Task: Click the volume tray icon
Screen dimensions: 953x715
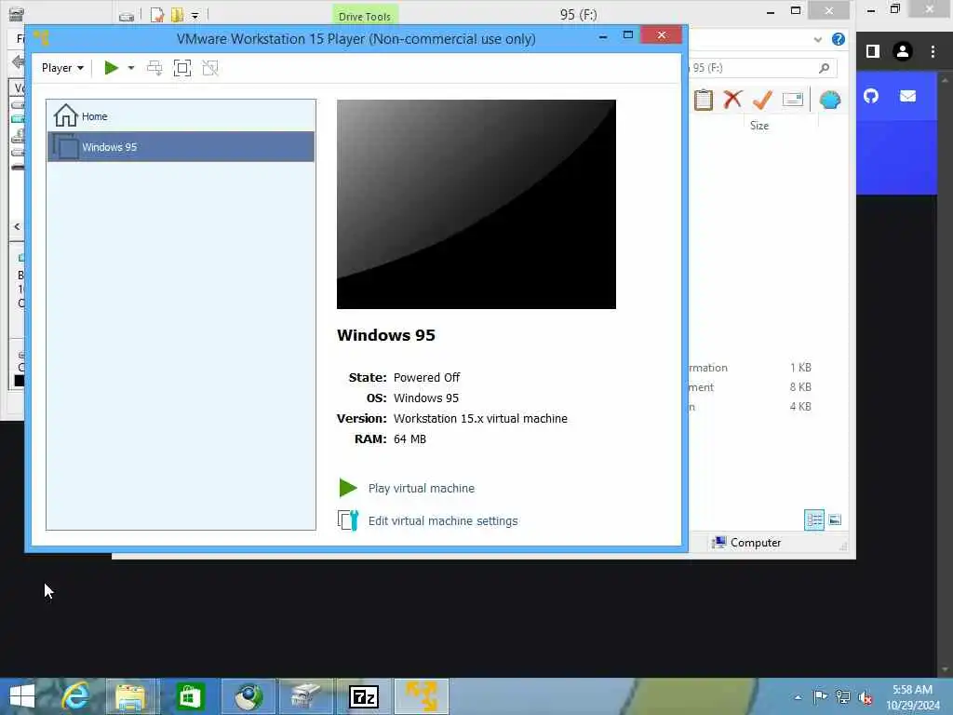Action: pos(865,697)
